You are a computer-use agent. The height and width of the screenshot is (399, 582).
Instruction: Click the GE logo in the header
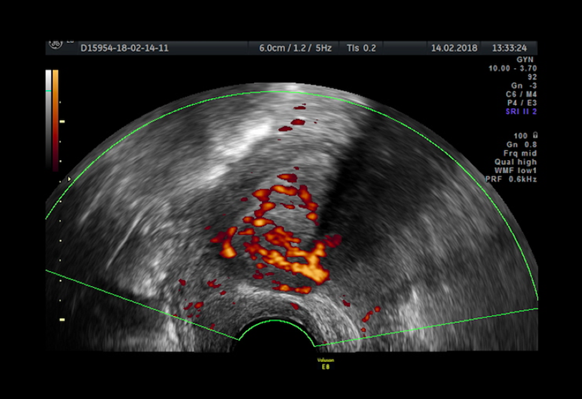(56, 45)
